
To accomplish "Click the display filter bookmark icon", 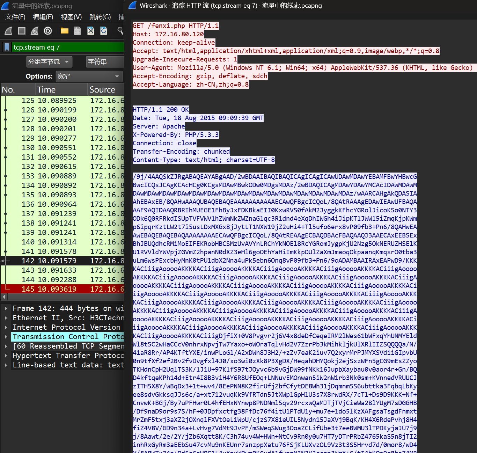I will click(7, 47).
